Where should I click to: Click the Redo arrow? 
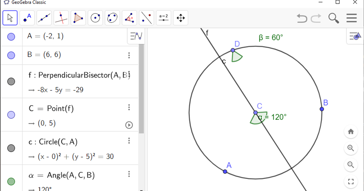tap(316, 18)
